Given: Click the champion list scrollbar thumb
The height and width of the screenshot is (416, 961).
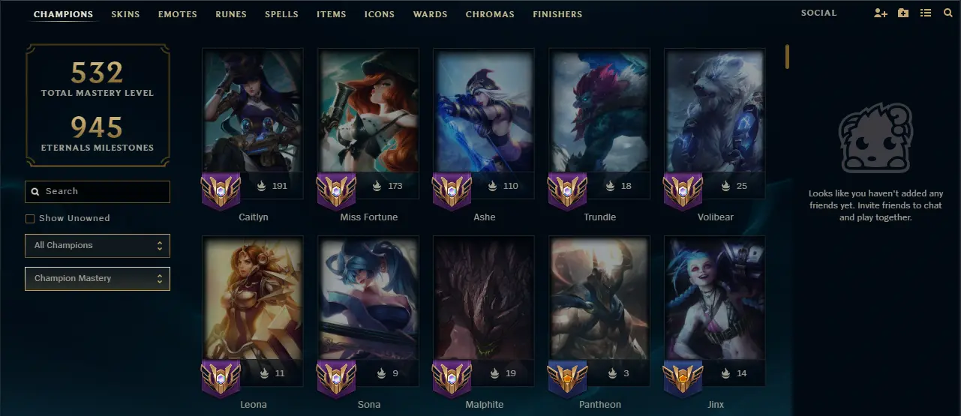Looking at the screenshot, I should pos(787,57).
